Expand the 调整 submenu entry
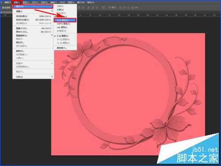The width and height of the screenshot is (221, 166). 33,12
